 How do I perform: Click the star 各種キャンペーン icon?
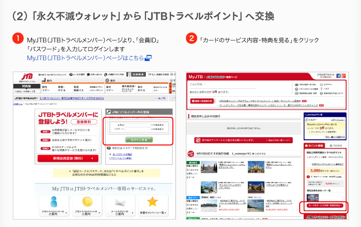[x=153, y=202]
